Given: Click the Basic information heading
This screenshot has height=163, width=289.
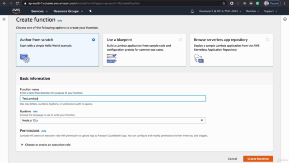Looking at the screenshot, I should (x=35, y=78).
